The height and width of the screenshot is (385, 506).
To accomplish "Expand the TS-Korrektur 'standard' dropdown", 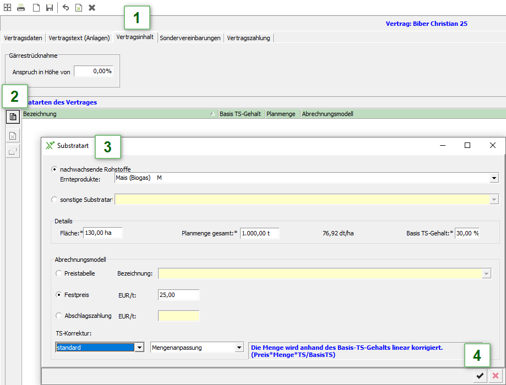I will [140, 348].
